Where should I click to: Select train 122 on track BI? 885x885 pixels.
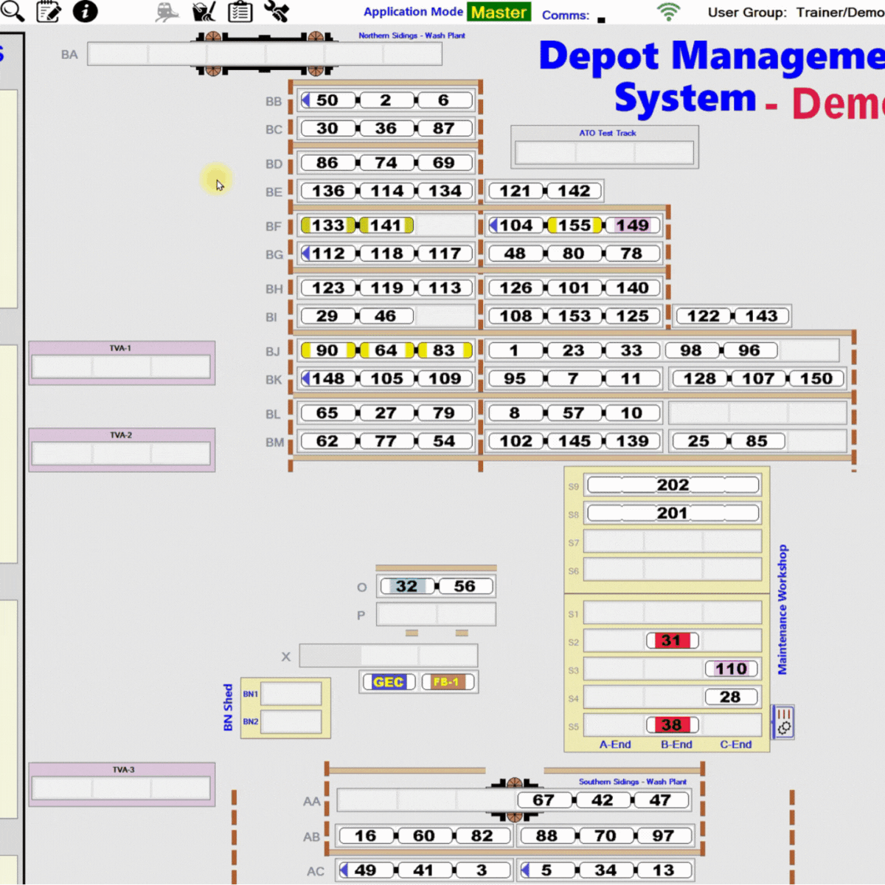coord(703,316)
